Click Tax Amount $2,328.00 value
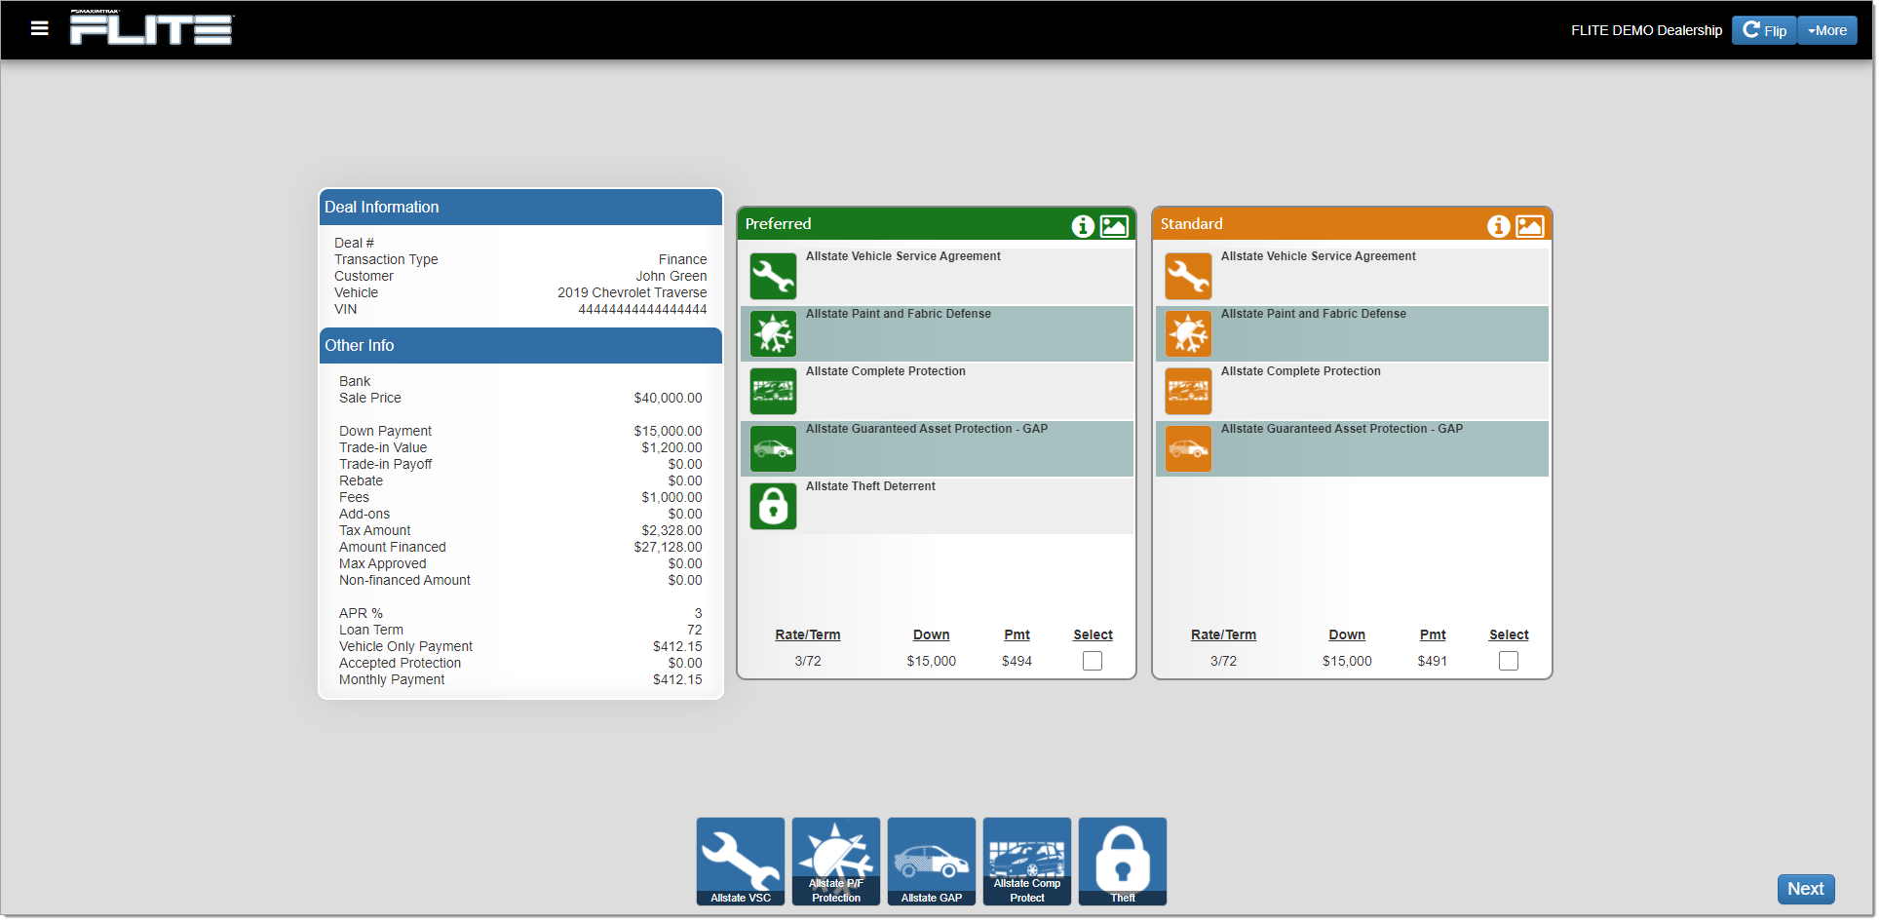The width and height of the screenshot is (1880, 922). coord(671,530)
